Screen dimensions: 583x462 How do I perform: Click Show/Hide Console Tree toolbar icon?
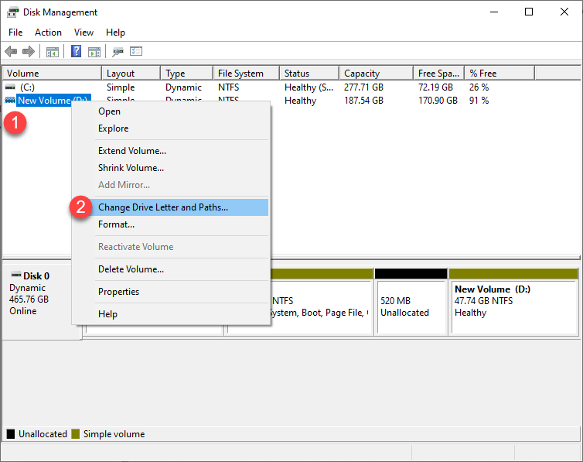pos(53,52)
